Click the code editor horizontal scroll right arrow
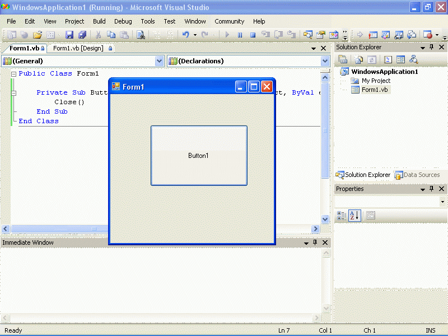The height and width of the screenshot is (336, 448). tap(315, 228)
